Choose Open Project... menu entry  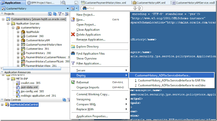[86, 25]
